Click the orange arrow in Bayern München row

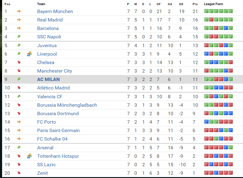coord(19,11)
